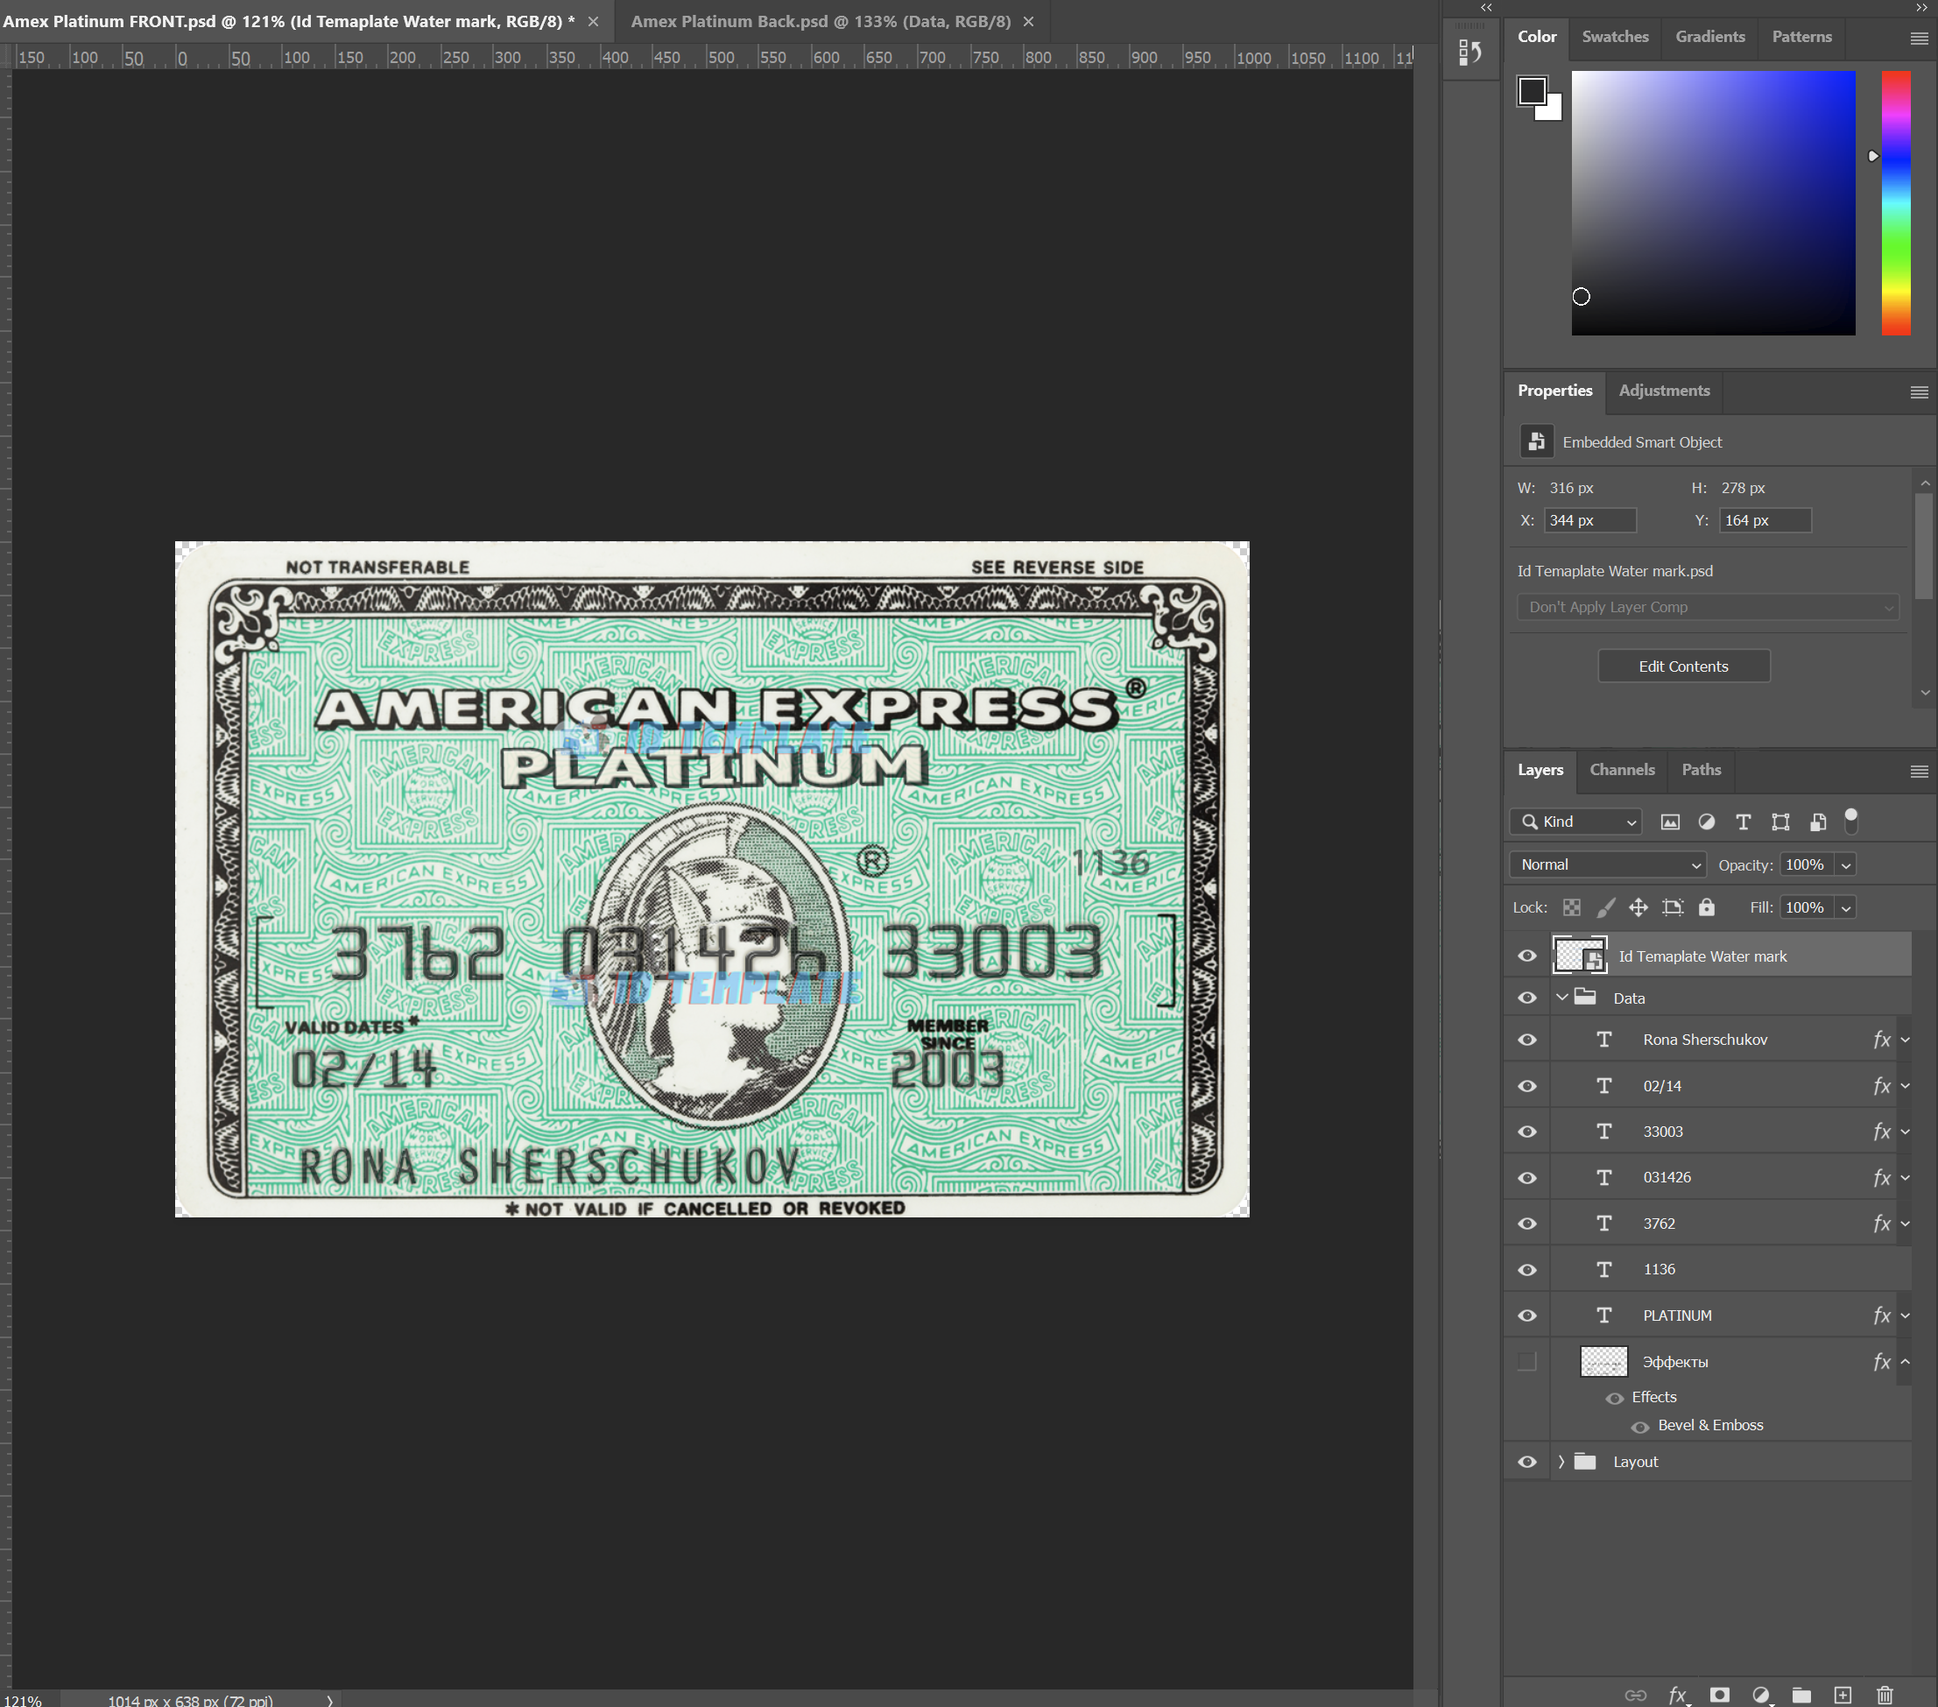The height and width of the screenshot is (1707, 1938).
Task: Create a new layer
Action: tap(1843, 1695)
